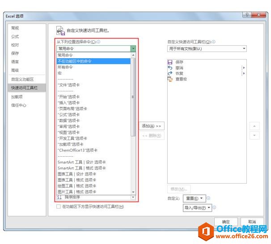
Task: Select 宏 option in dropdown list
Action: point(93,73)
